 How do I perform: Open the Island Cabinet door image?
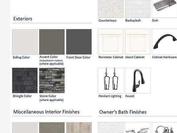pos(138,42)
